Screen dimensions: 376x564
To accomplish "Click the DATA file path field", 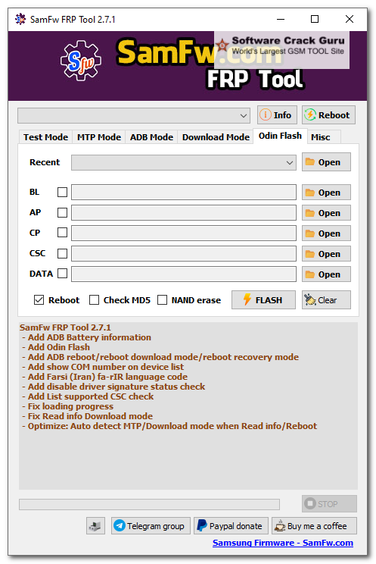I will coord(184,274).
